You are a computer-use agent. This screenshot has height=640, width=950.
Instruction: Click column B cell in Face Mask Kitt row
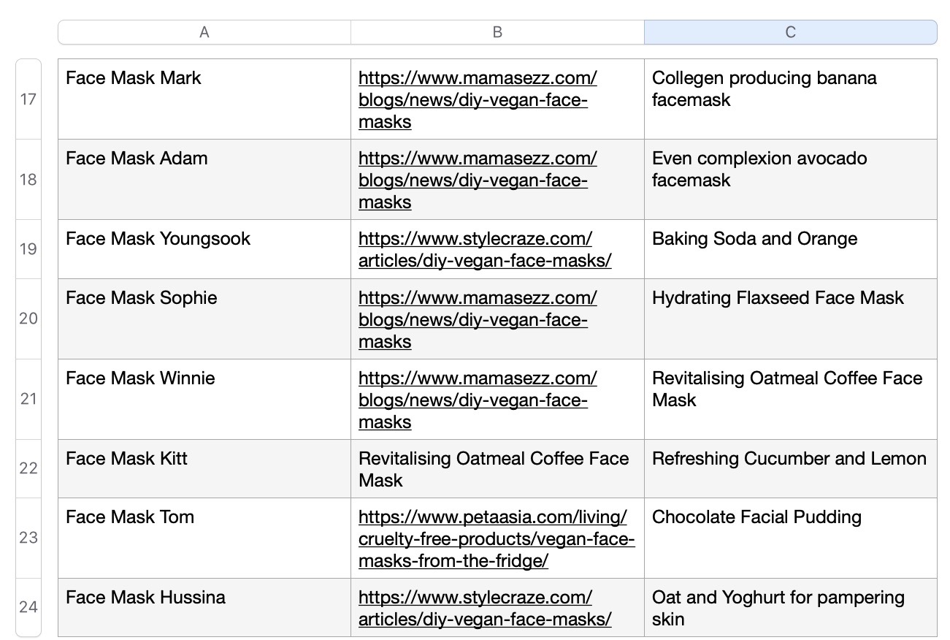(x=497, y=468)
